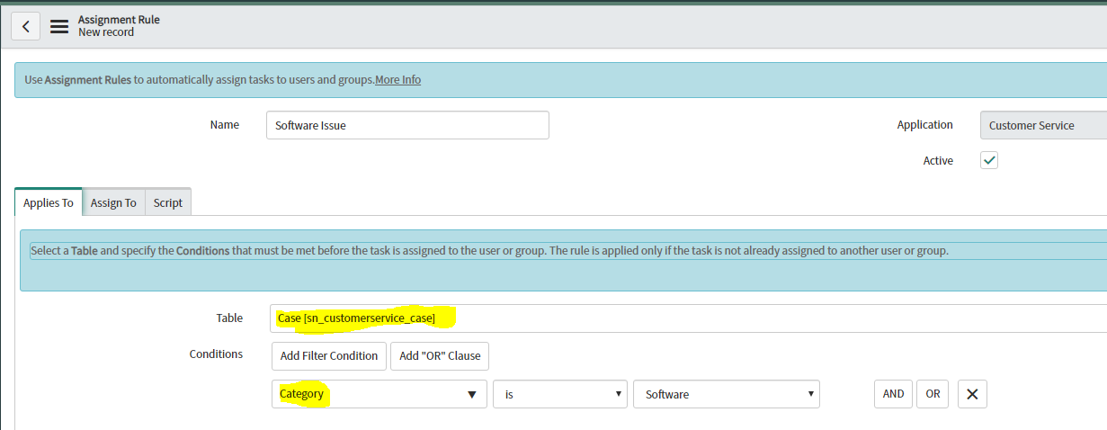Select the Applies To tab

(x=49, y=202)
